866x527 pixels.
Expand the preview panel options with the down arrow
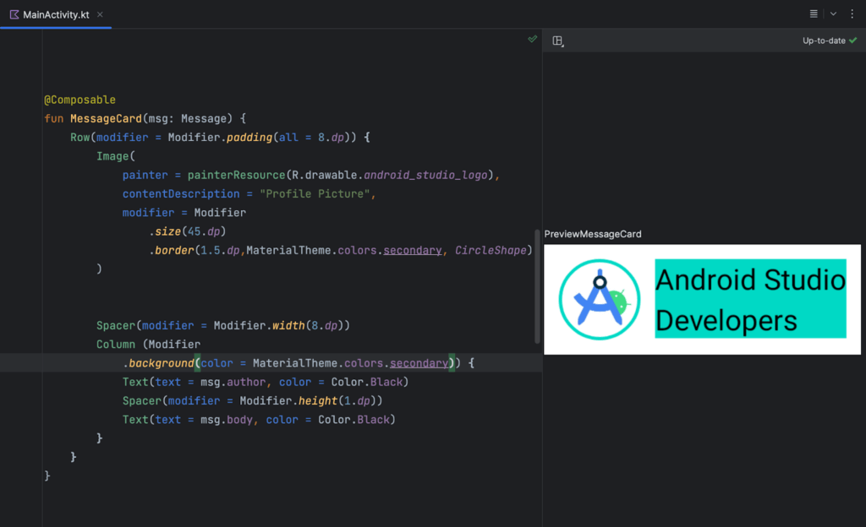pyautogui.click(x=833, y=14)
